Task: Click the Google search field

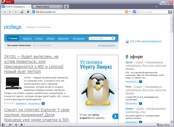Action: click(x=153, y=12)
